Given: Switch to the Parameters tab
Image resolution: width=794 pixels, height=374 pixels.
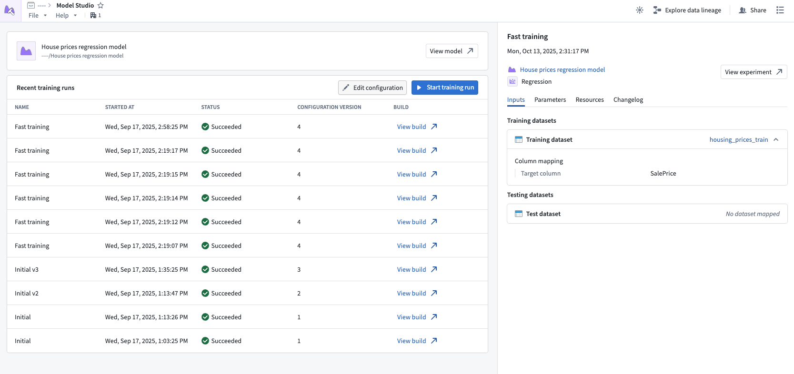Looking at the screenshot, I should point(550,99).
